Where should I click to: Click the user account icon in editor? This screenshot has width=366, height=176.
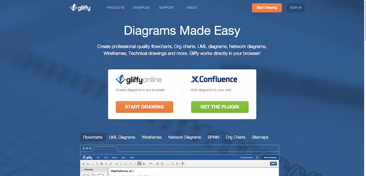coord(257,157)
